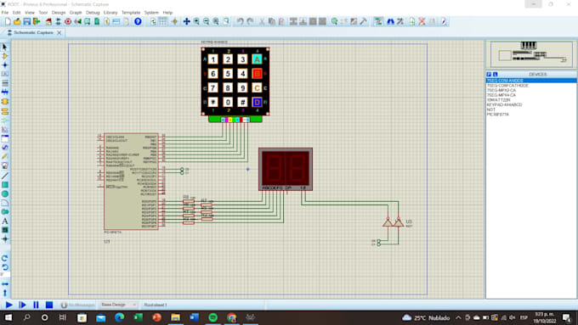Stop the simulation with the square button

(x=49, y=305)
